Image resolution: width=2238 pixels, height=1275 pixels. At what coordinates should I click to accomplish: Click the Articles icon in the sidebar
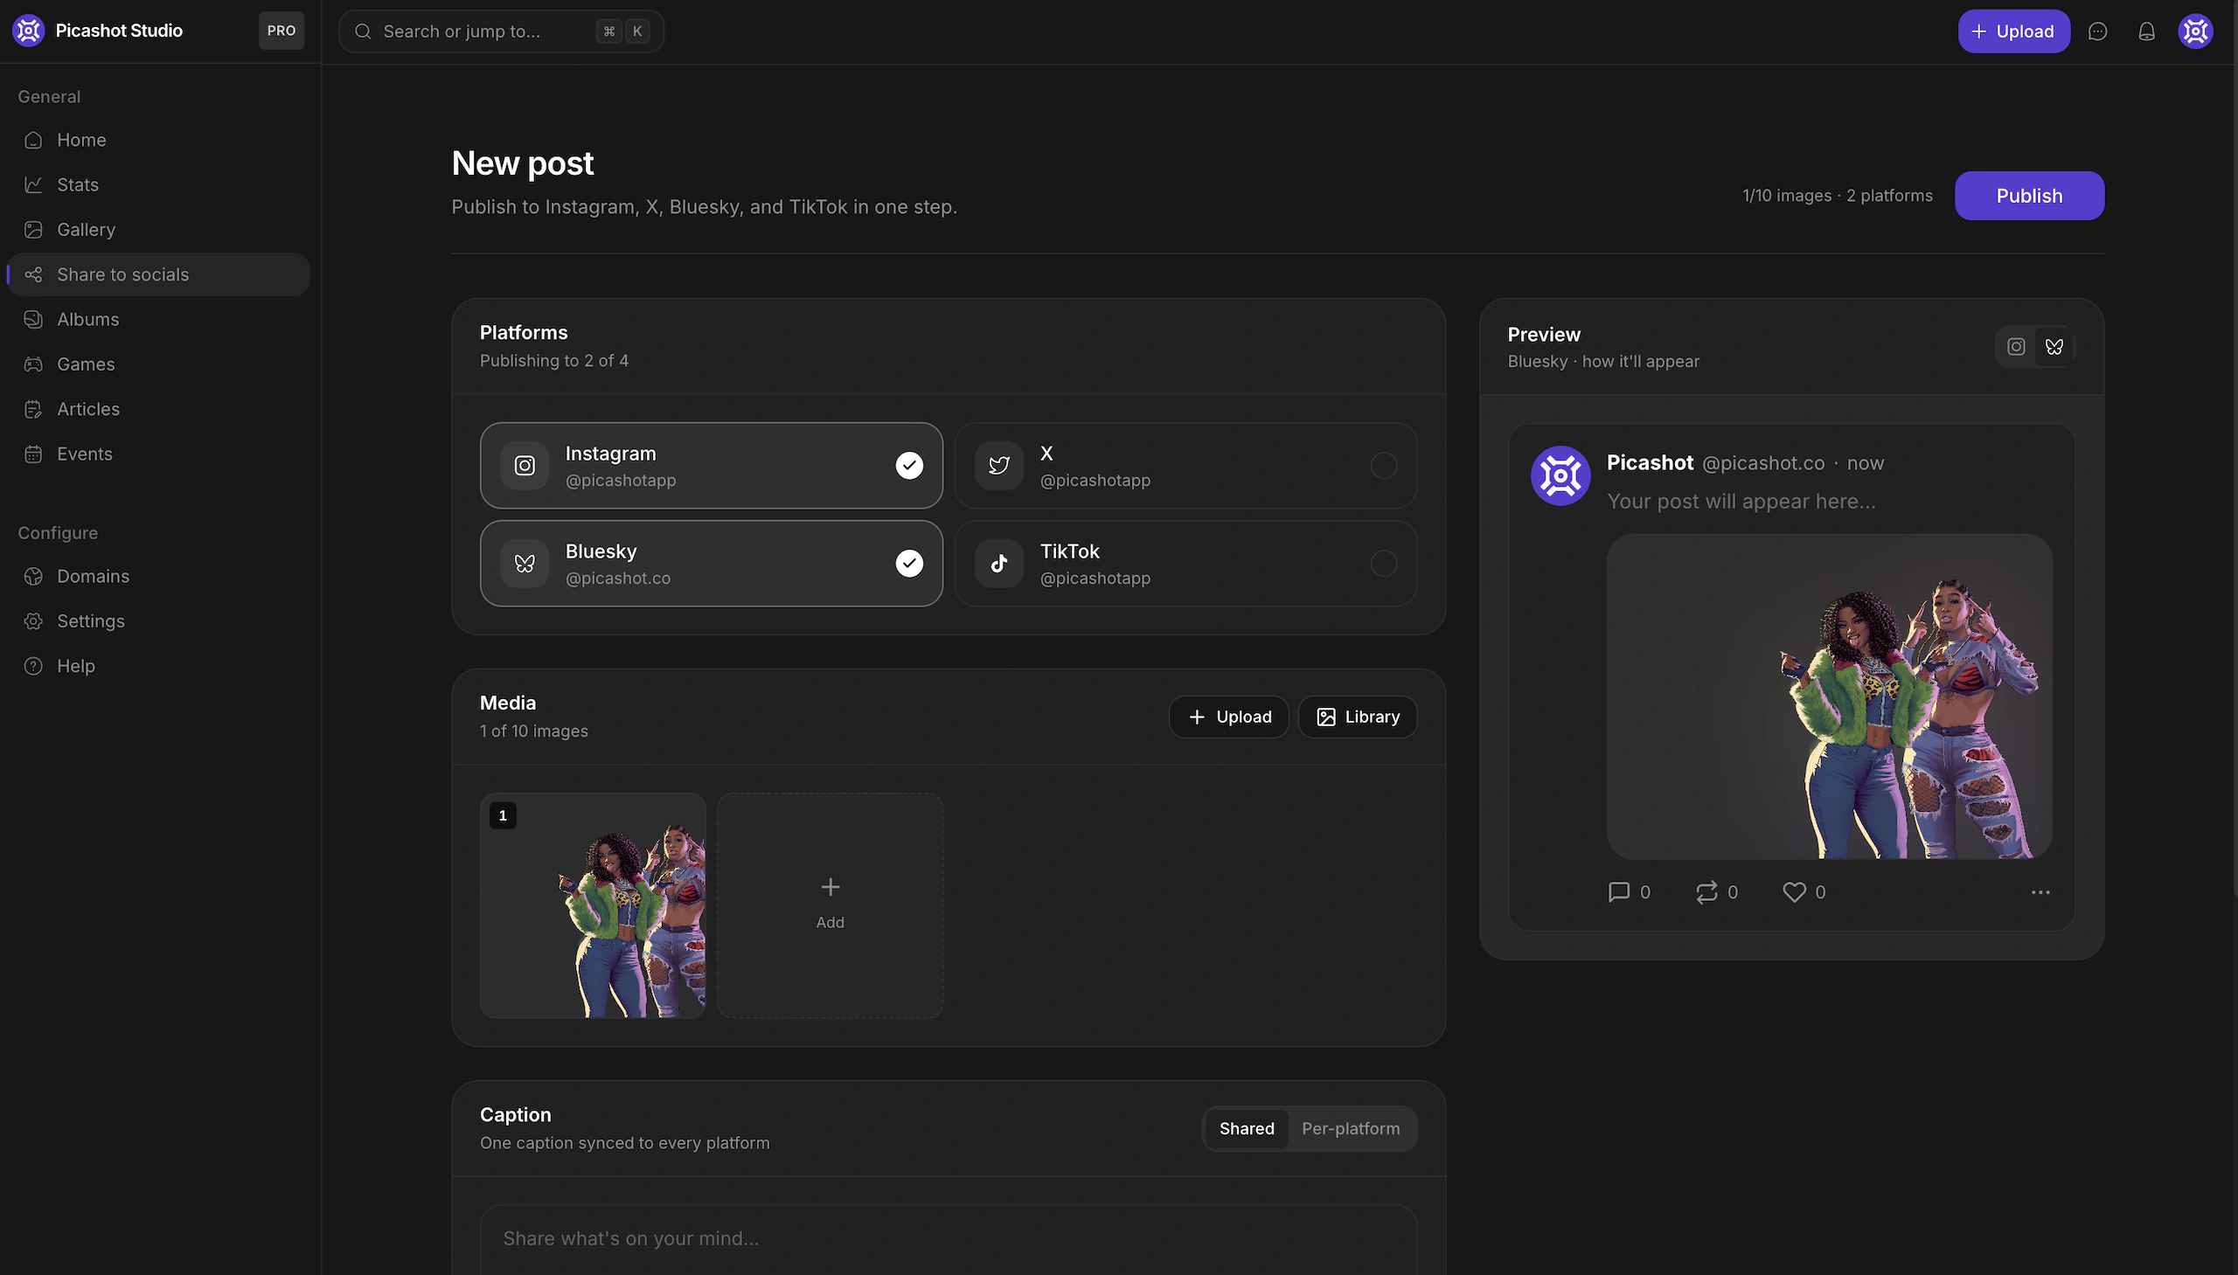[33, 409]
